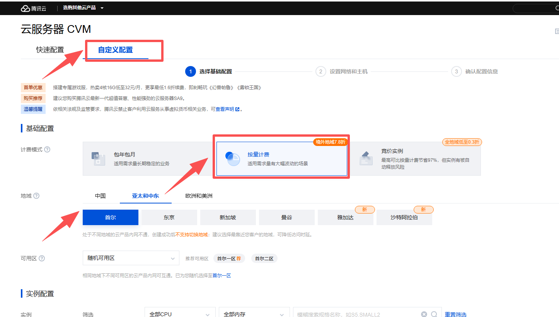Click the 首单优惠 tag
Screen dimensions: 559x317
pyautogui.click(x=33, y=88)
